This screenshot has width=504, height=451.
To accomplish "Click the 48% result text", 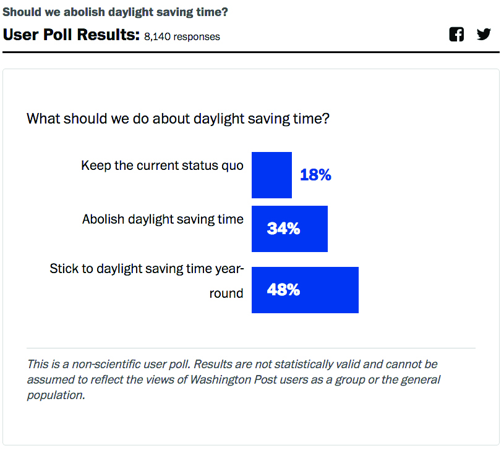I will (283, 290).
